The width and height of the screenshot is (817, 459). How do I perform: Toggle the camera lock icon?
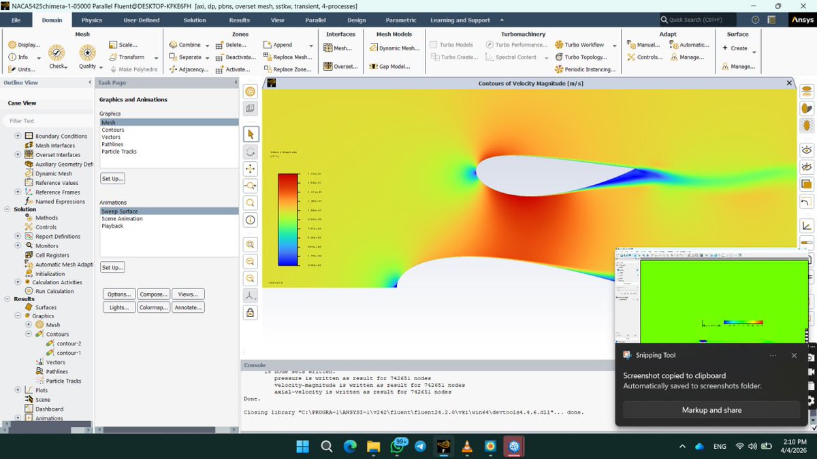pos(251,313)
